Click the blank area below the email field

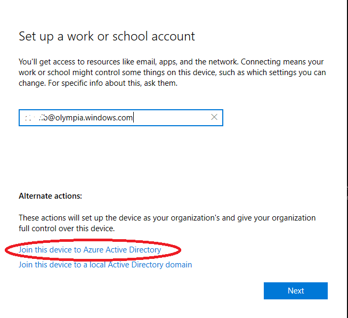tap(120, 154)
